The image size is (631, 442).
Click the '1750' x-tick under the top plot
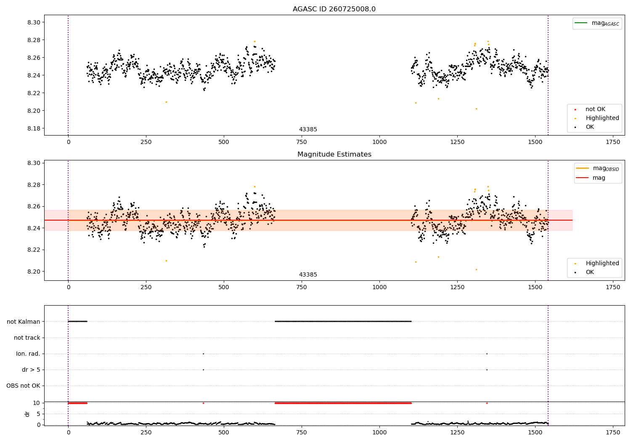pyautogui.click(x=613, y=142)
